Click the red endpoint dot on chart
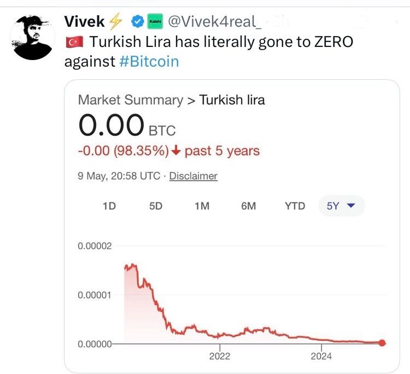 tap(382, 343)
